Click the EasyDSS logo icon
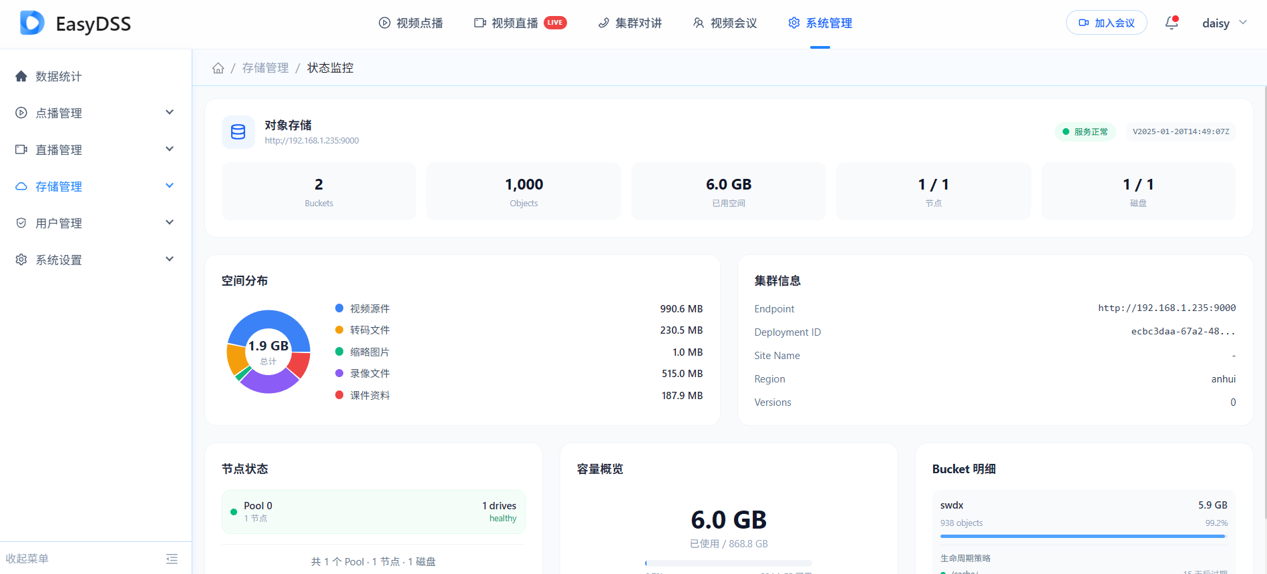Viewport: 1267px width, 574px height. click(32, 23)
